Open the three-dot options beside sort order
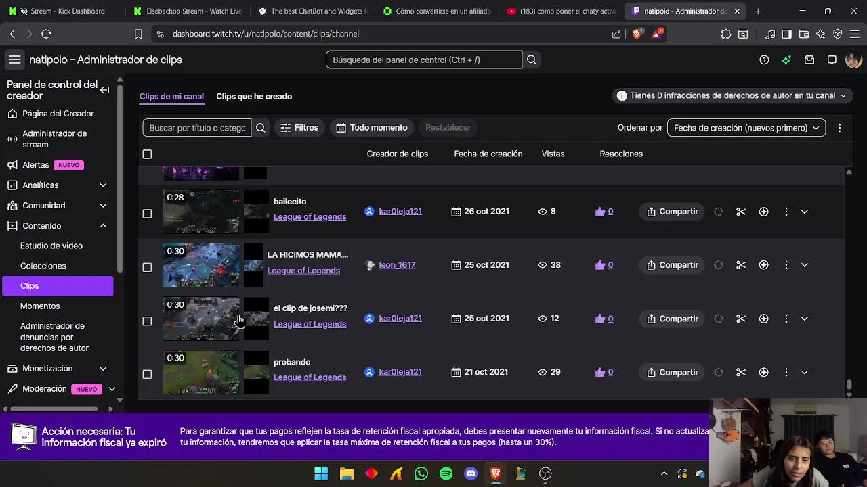867x487 pixels. (x=839, y=127)
